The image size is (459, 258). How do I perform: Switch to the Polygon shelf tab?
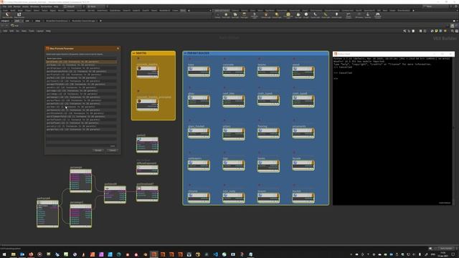pos(28,11)
